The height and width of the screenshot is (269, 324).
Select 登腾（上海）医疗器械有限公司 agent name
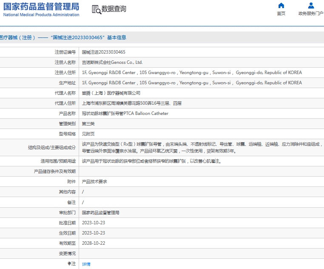tap(111, 93)
